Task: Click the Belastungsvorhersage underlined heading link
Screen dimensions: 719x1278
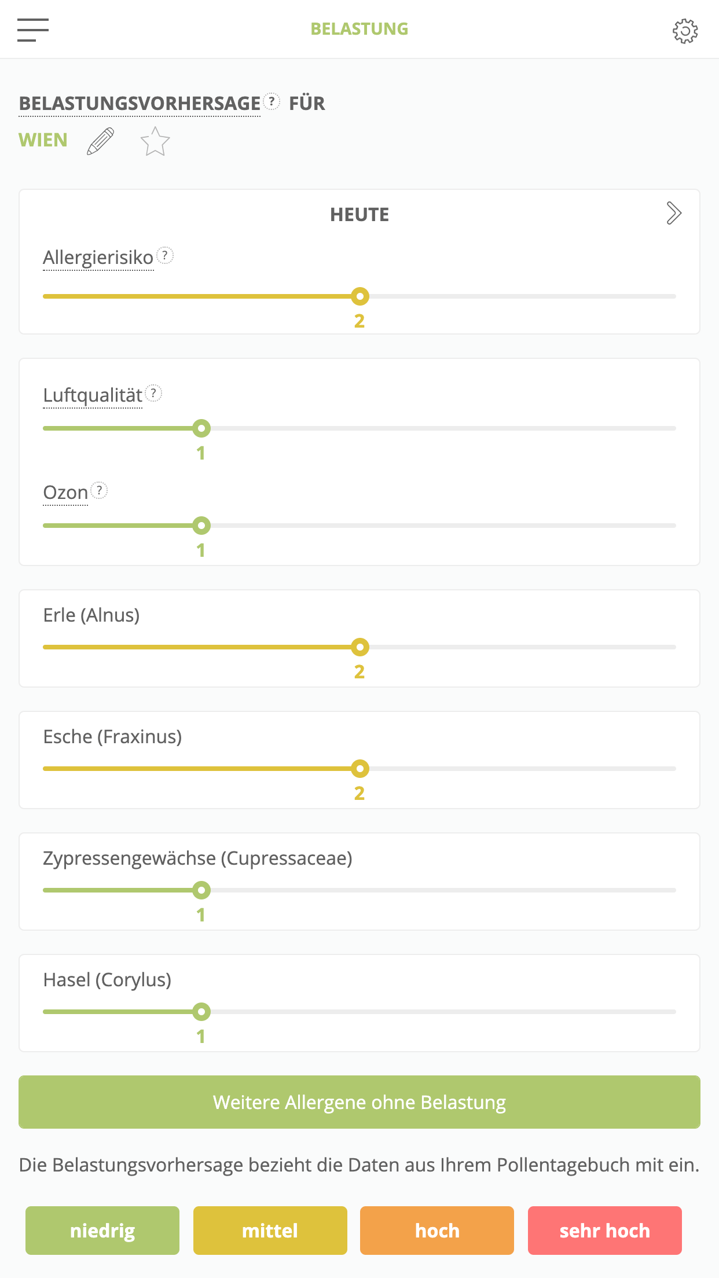Action: (x=140, y=104)
